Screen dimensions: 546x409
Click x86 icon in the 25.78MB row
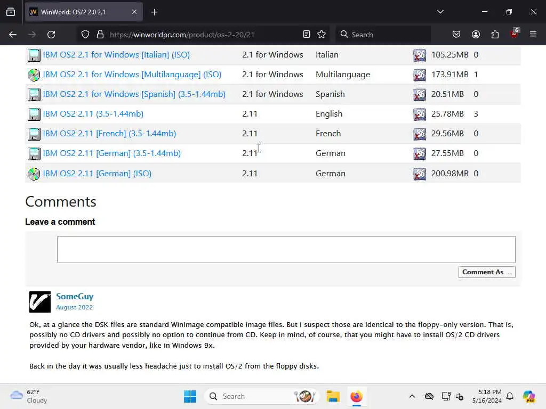click(419, 114)
